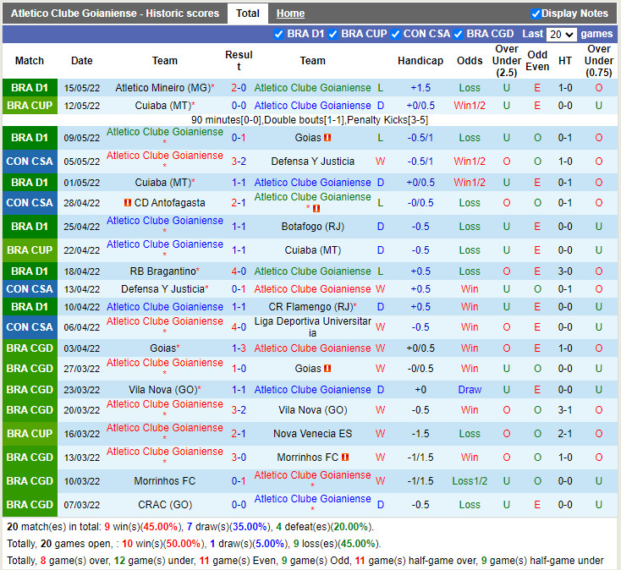The width and height of the screenshot is (621, 570).
Task: Open the Last games count dropdown
Action: point(562,35)
